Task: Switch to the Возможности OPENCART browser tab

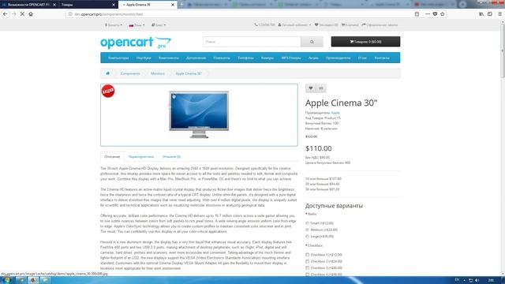Action: tap(28, 5)
